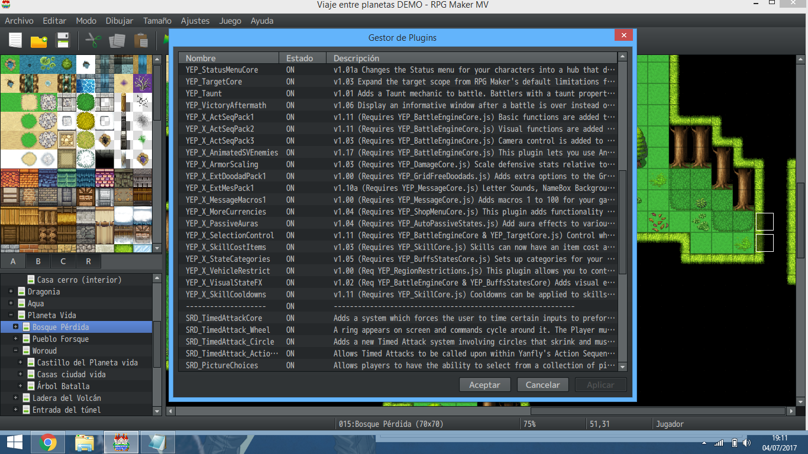Select the Entrada del túnel map
Screen dimensions: 808x454
[66, 410]
